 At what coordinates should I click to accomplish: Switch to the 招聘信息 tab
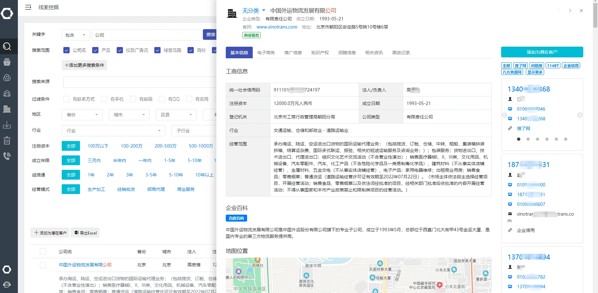pyautogui.click(x=347, y=53)
